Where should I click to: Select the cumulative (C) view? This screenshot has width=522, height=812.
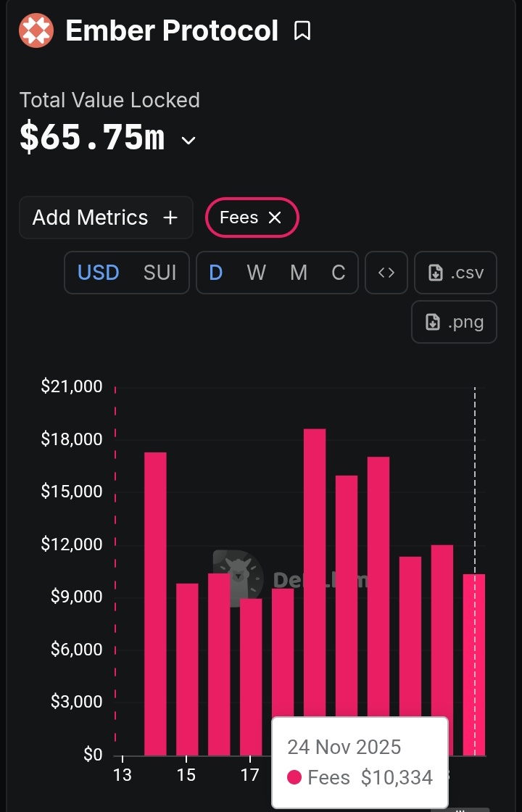(338, 273)
